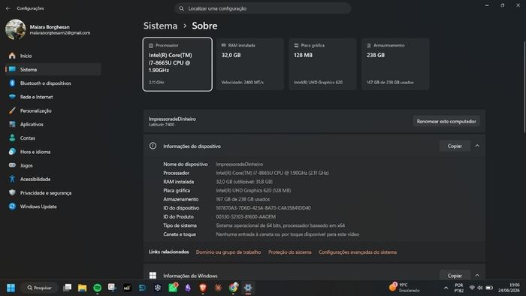Copy the Windows information (Informações do Windows Copiar)
The width and height of the screenshot is (526, 296).
[455, 276]
